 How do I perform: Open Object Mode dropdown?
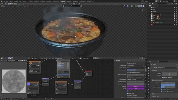[x=6, y=6]
